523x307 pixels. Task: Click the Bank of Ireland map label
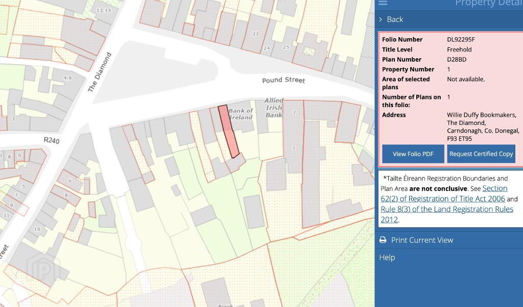point(241,114)
